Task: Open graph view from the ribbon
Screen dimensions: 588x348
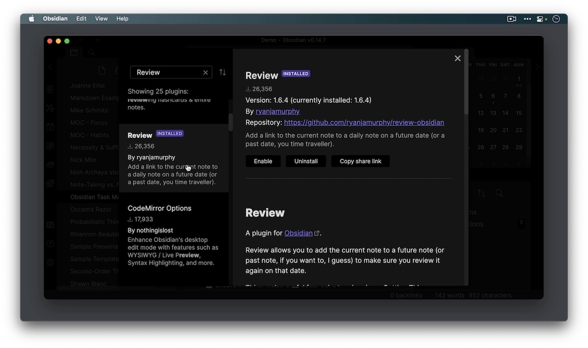Action: (x=50, y=108)
